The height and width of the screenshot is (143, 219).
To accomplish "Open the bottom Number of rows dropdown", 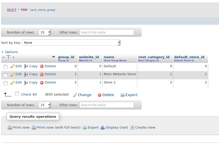I will tap(45, 105).
